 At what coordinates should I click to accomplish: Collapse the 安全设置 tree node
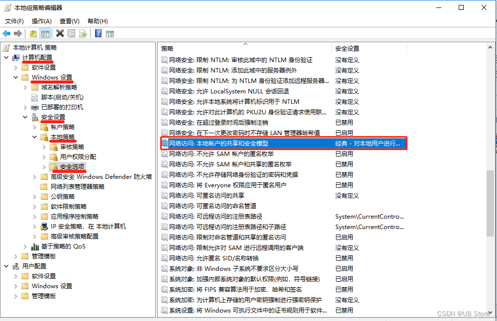[x=25, y=117]
